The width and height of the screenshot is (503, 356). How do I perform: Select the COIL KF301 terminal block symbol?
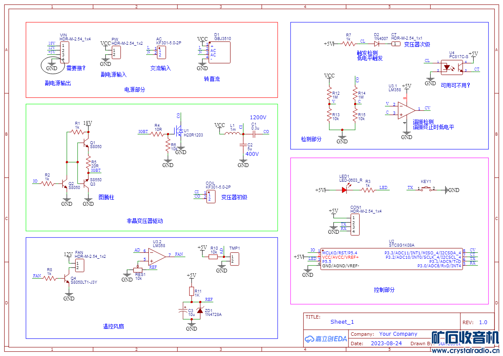click(211, 196)
